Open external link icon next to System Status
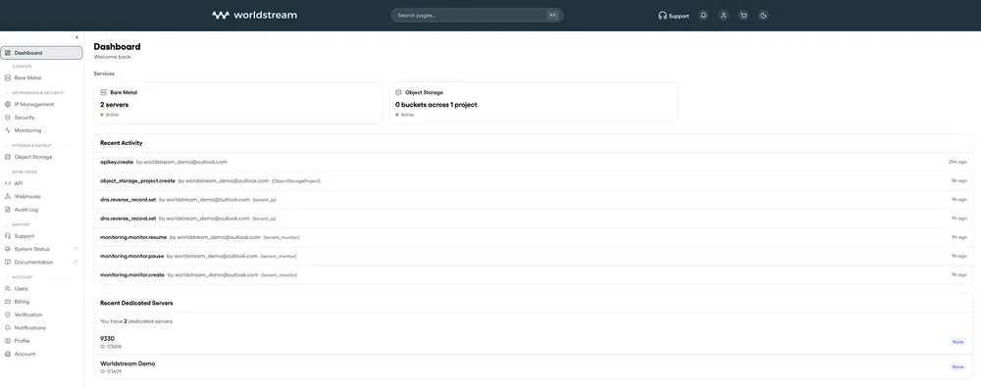This screenshot has width=981, height=387. pos(76,249)
